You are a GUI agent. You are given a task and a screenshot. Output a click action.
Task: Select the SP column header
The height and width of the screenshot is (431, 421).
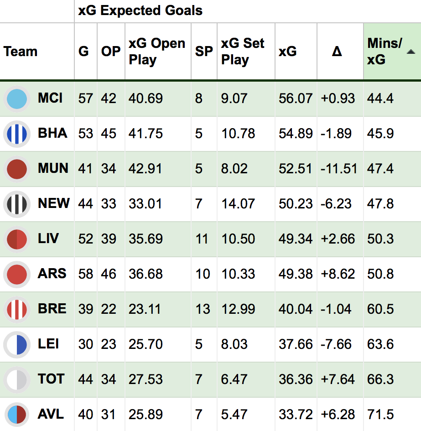(x=204, y=52)
